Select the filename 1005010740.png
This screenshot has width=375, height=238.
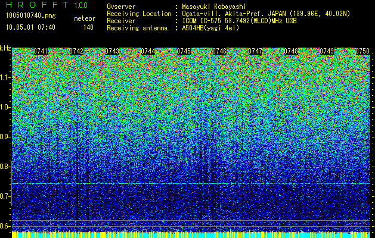(x=31, y=16)
